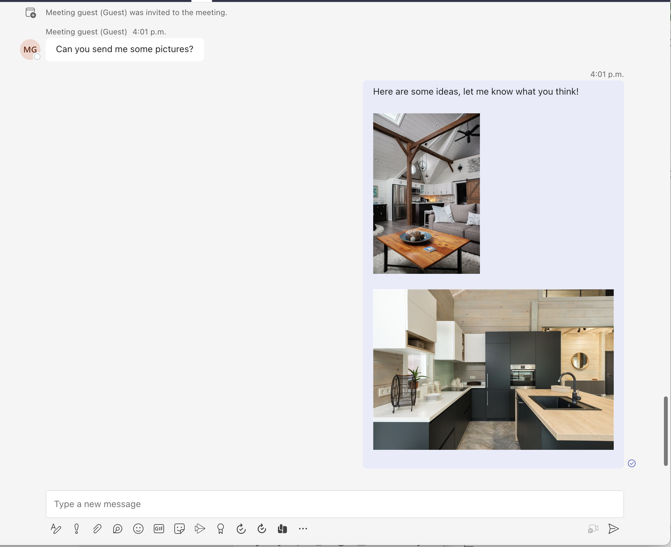Screen dimensions: 671x547
Task: Click the attachment/file icon
Action: (97, 528)
